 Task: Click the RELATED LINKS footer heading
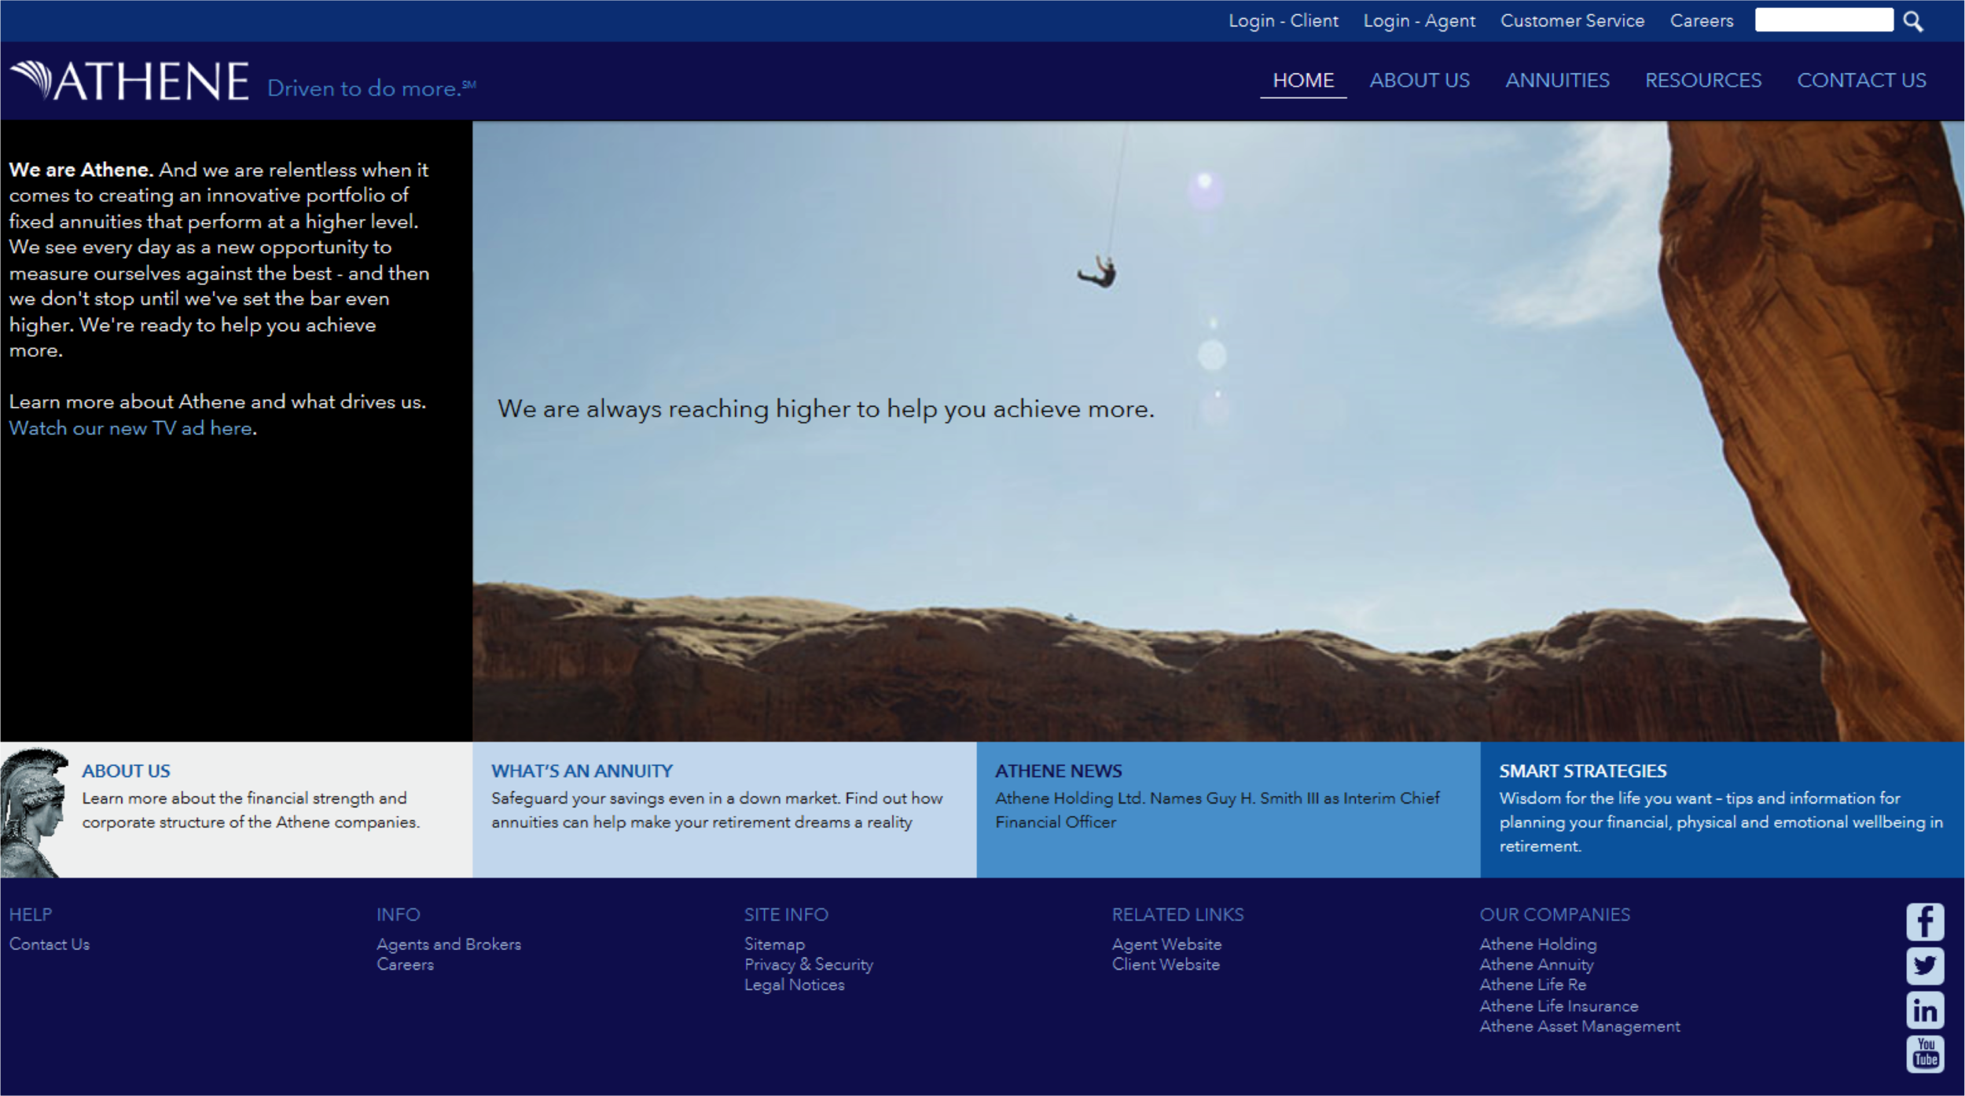pyautogui.click(x=1177, y=915)
